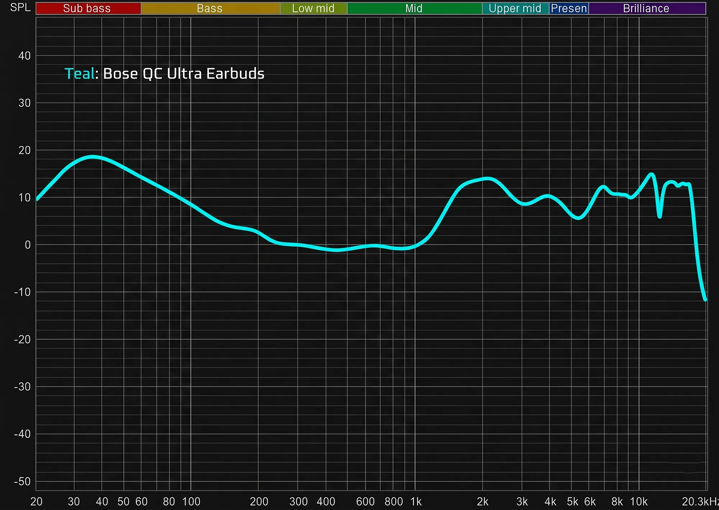Click the SPL axis title
719x510 pixels.
[x=20, y=8]
